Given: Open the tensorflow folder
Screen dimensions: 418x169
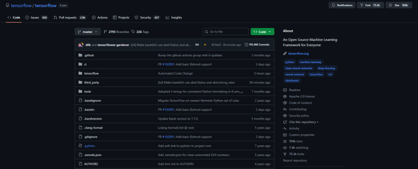Looking at the screenshot, I should 91,73.
